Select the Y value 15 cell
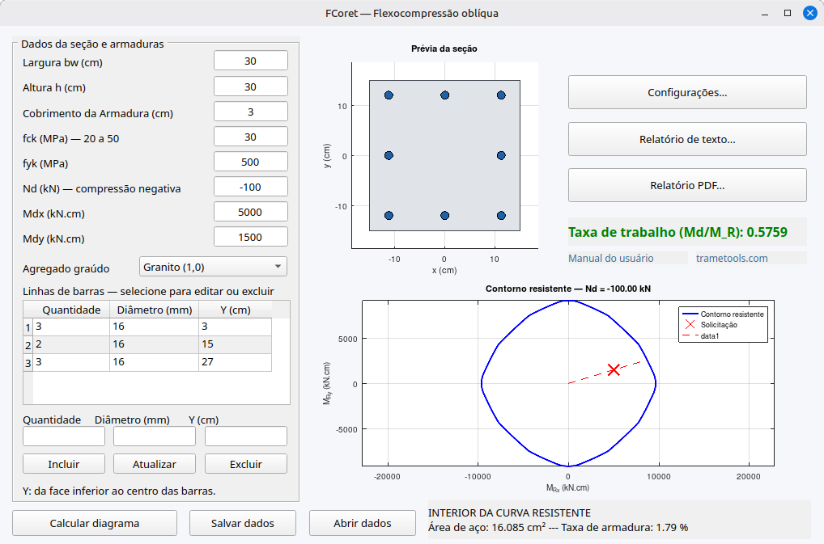824x544 pixels. pos(235,344)
